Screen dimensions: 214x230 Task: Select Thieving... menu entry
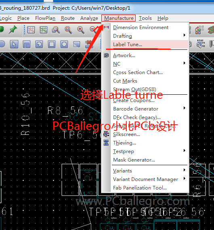click(x=149, y=143)
